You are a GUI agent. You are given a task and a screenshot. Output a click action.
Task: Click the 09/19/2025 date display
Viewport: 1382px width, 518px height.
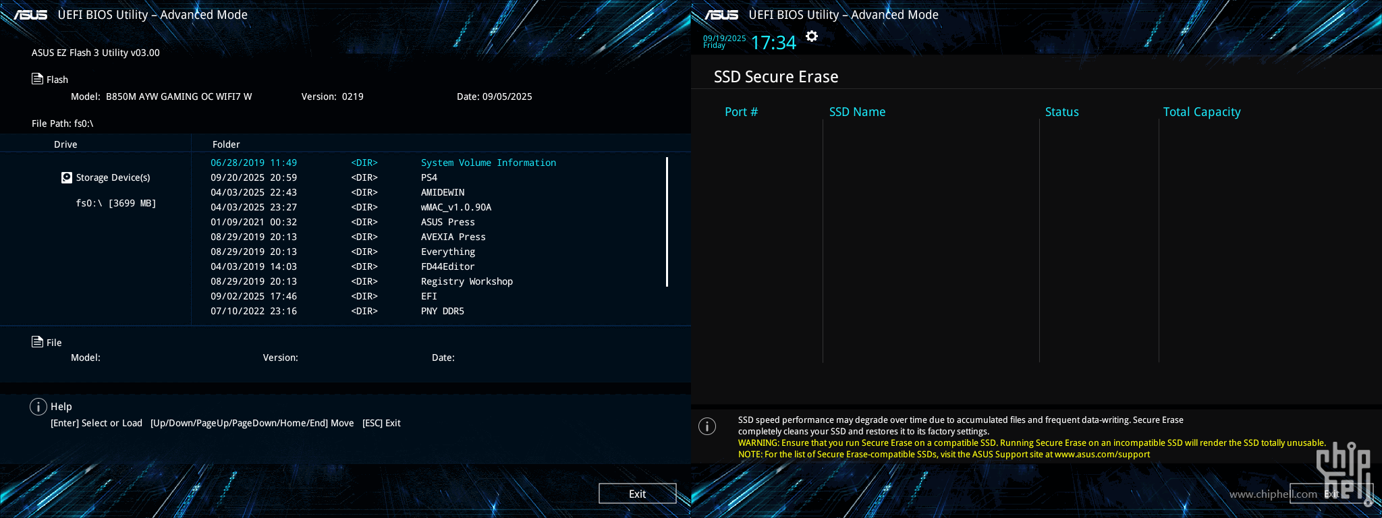pos(724,38)
